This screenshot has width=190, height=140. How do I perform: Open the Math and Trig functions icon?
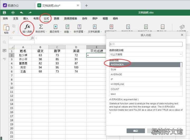(146, 27)
